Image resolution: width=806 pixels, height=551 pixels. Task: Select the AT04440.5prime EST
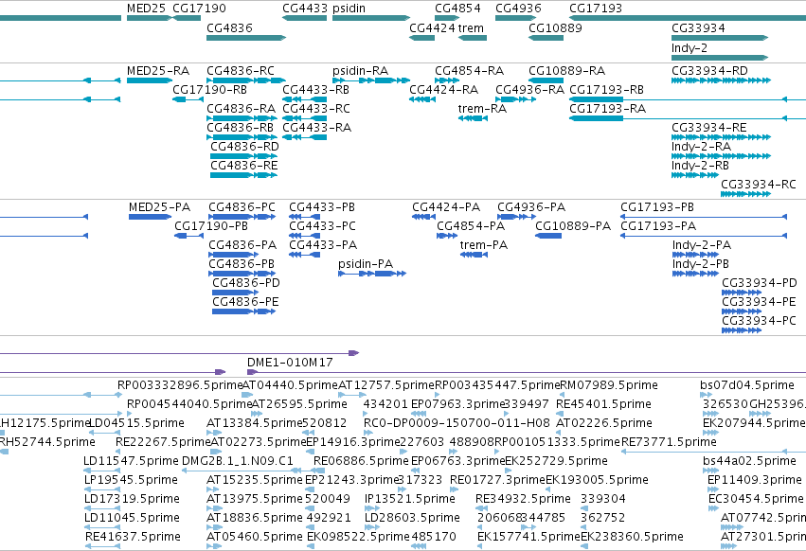tap(247, 395)
